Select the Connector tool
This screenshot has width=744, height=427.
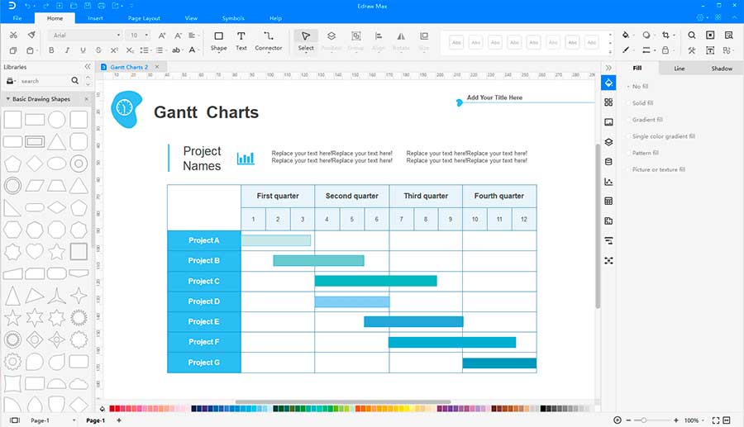click(268, 40)
